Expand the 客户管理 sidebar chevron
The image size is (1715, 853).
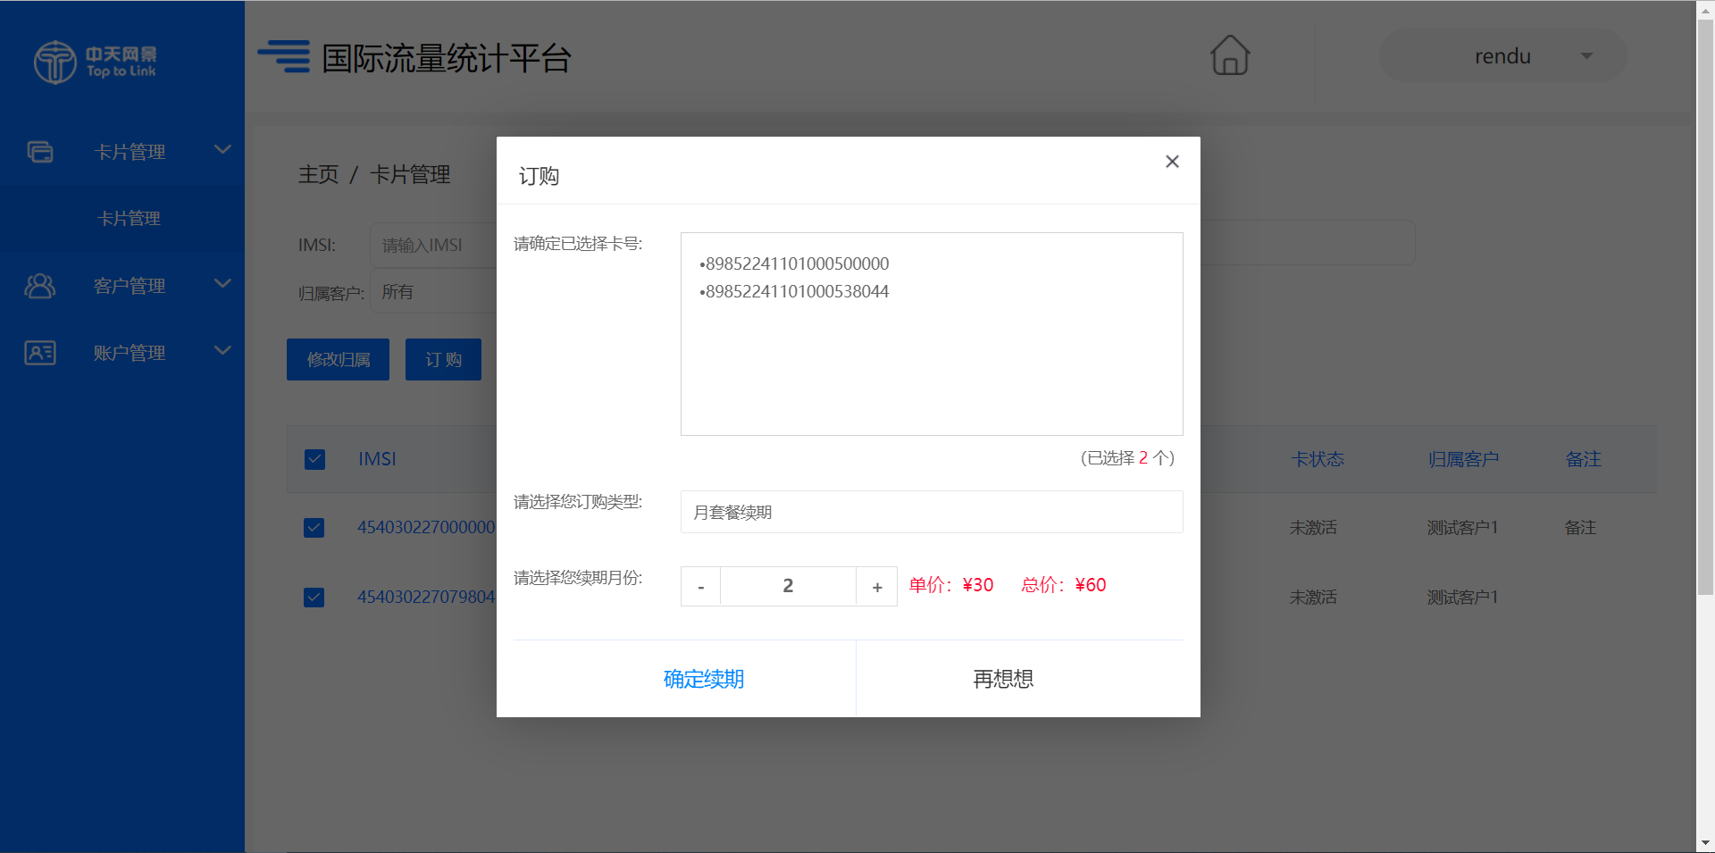click(222, 283)
